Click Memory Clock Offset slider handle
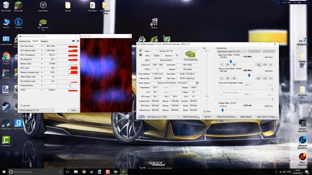 tap(249, 75)
